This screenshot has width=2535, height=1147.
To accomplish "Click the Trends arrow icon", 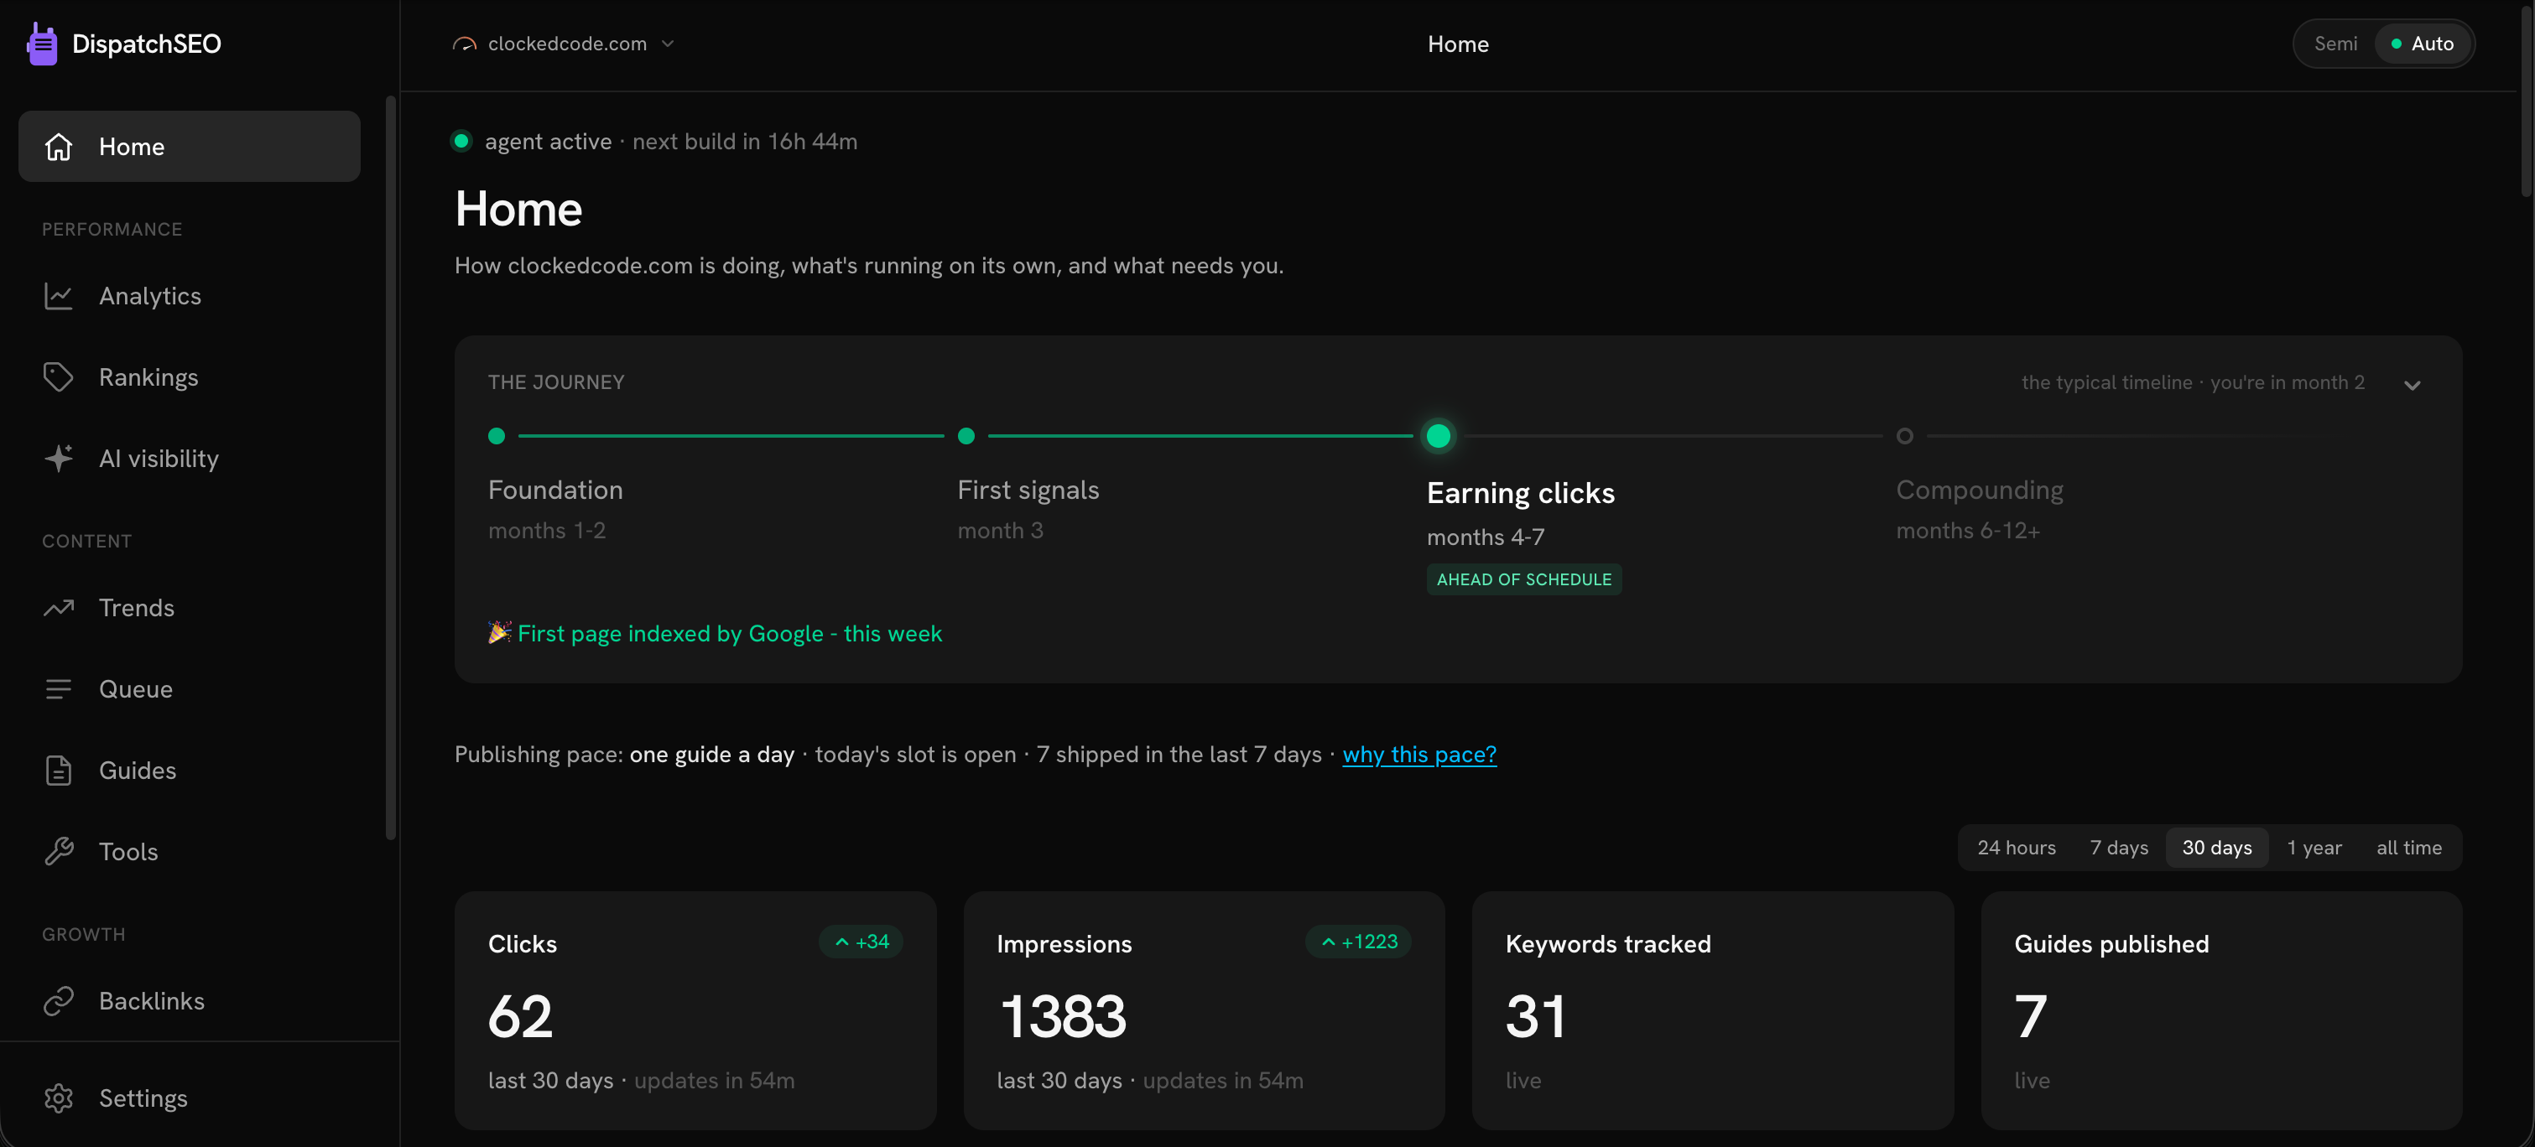I will 59,608.
